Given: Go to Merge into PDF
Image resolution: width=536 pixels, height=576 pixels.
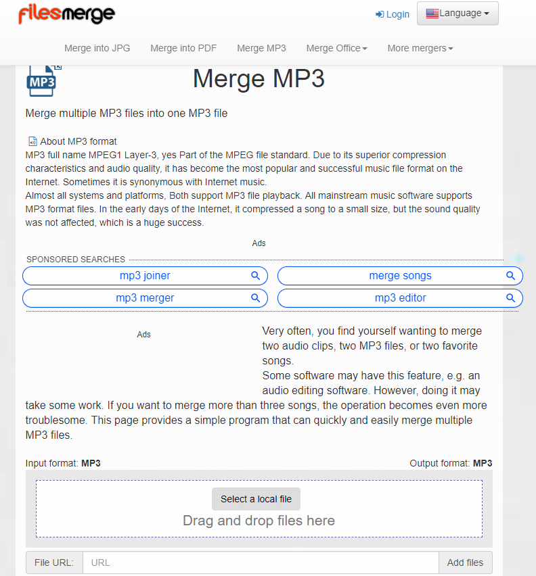Looking at the screenshot, I should [x=183, y=48].
